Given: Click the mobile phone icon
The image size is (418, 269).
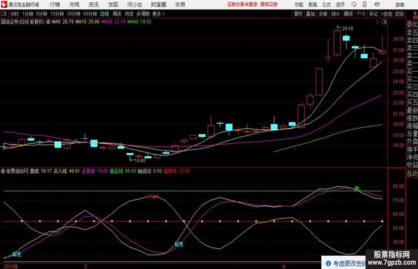Looking at the screenshot, I should [365, 4].
